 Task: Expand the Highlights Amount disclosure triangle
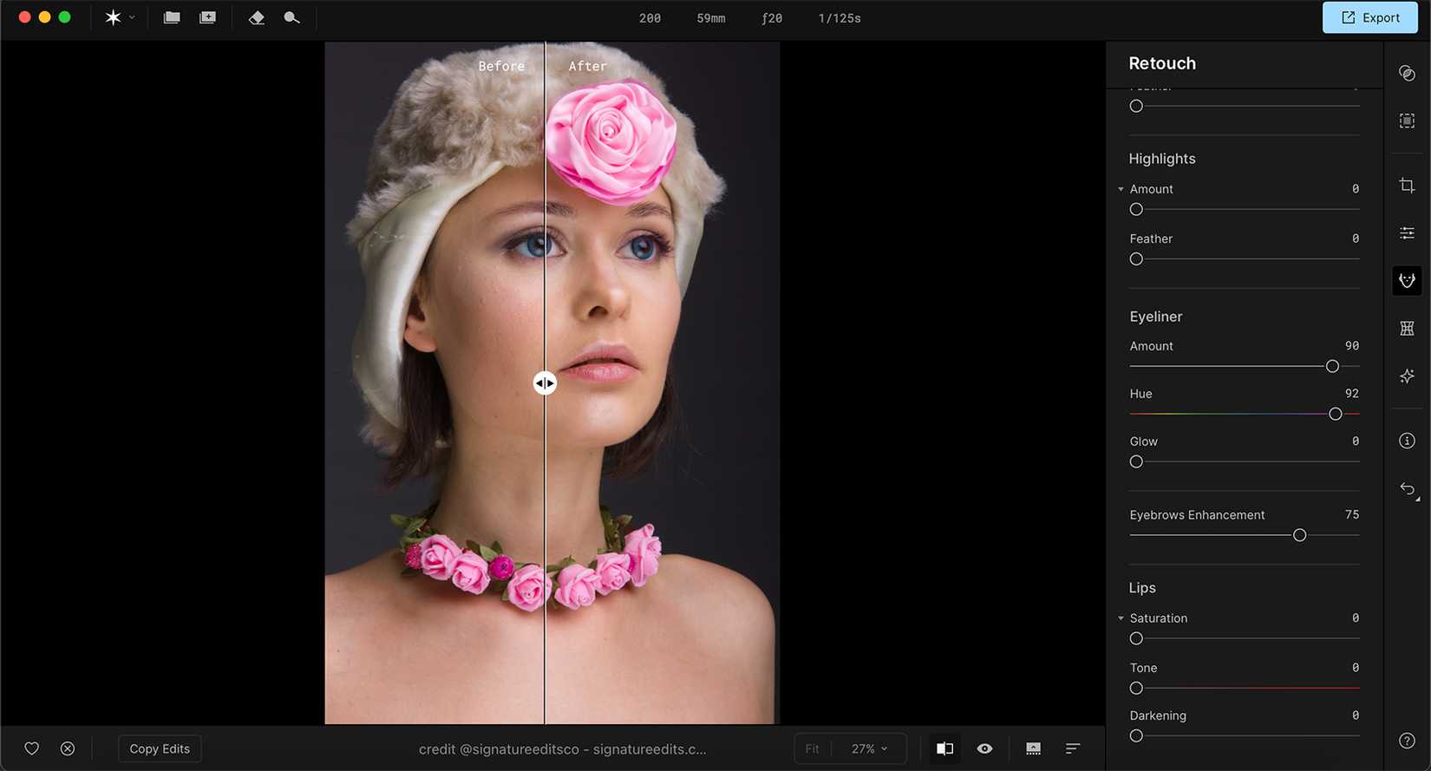[1121, 189]
